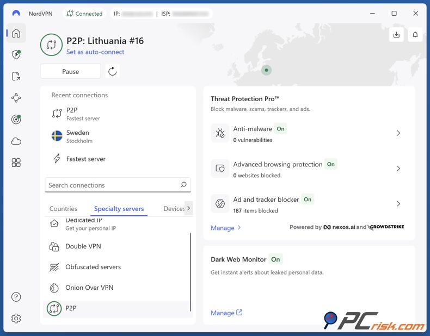Open the notifications bell icon
Image resolution: width=430 pixels, height=336 pixels.
415,35
